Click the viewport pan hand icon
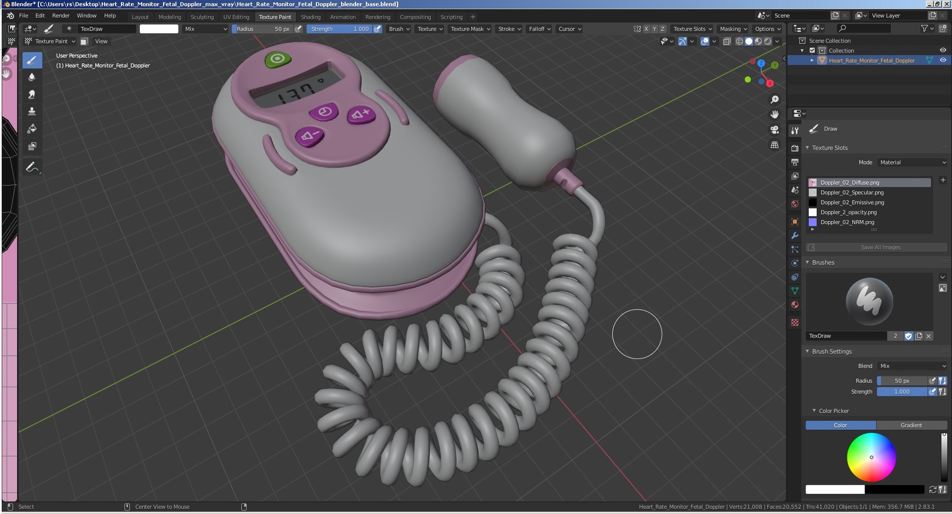The width and height of the screenshot is (952, 514). point(774,114)
